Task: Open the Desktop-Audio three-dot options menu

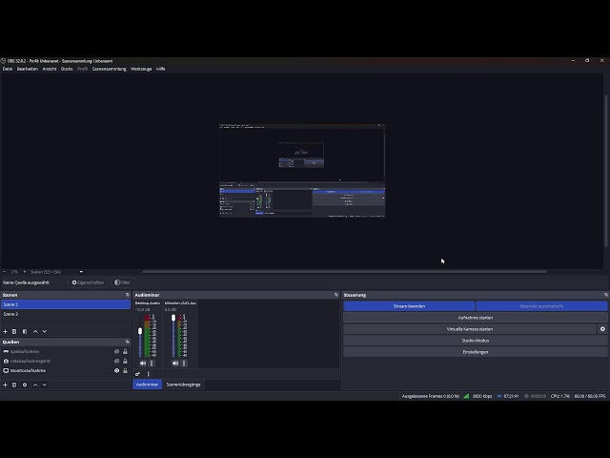Action: click(x=152, y=363)
